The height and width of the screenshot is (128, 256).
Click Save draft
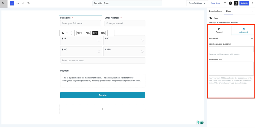coord(215,3)
